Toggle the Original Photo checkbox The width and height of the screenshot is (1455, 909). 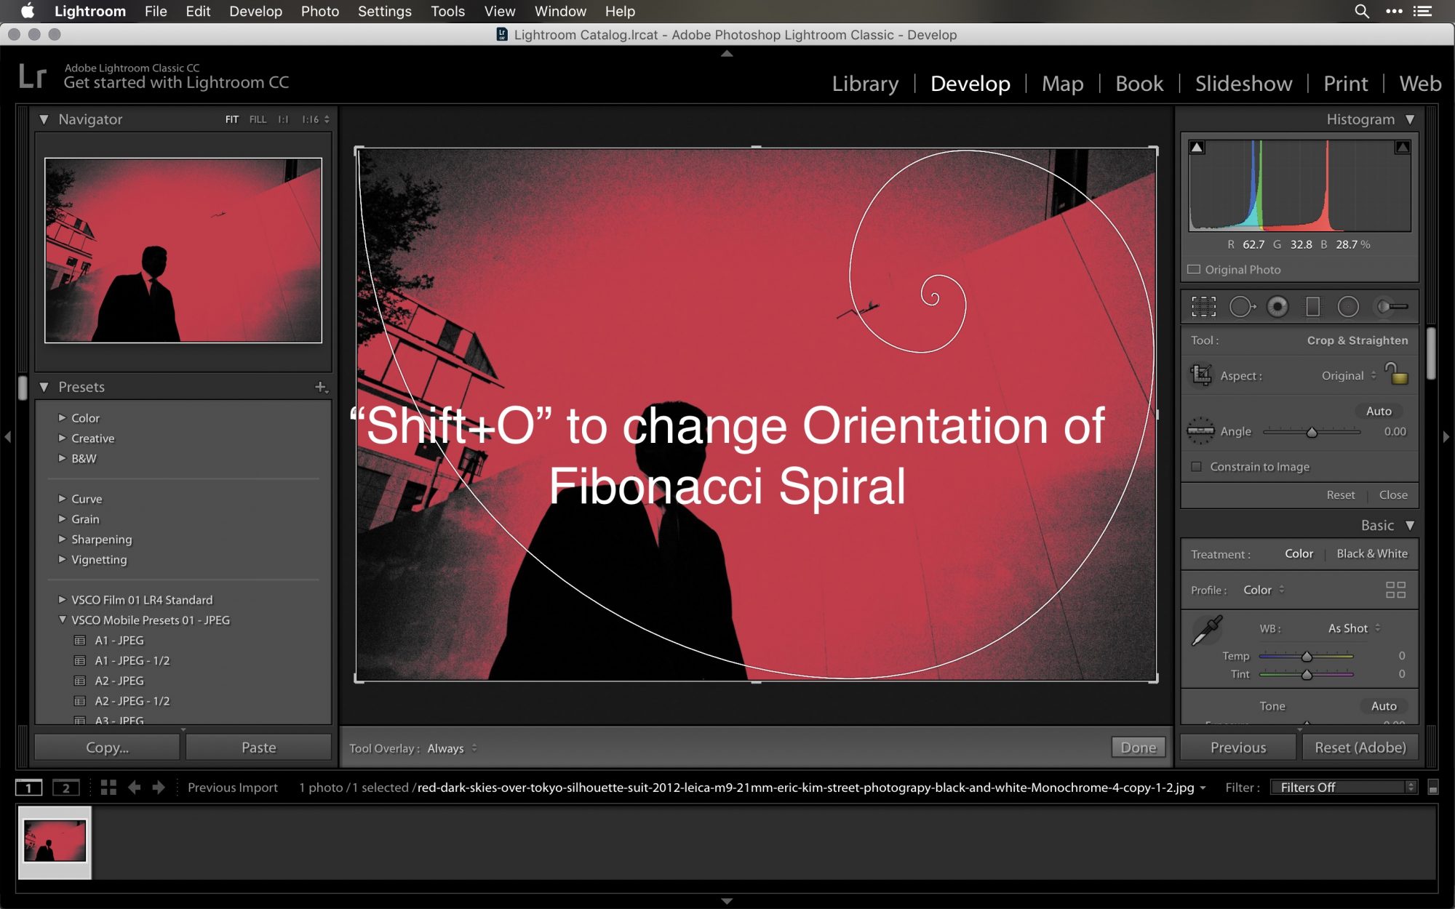pyautogui.click(x=1194, y=270)
